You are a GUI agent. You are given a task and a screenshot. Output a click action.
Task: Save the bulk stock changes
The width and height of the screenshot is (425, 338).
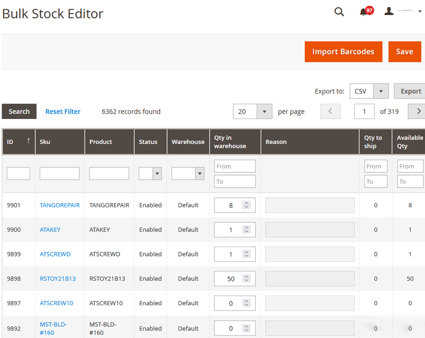point(404,51)
